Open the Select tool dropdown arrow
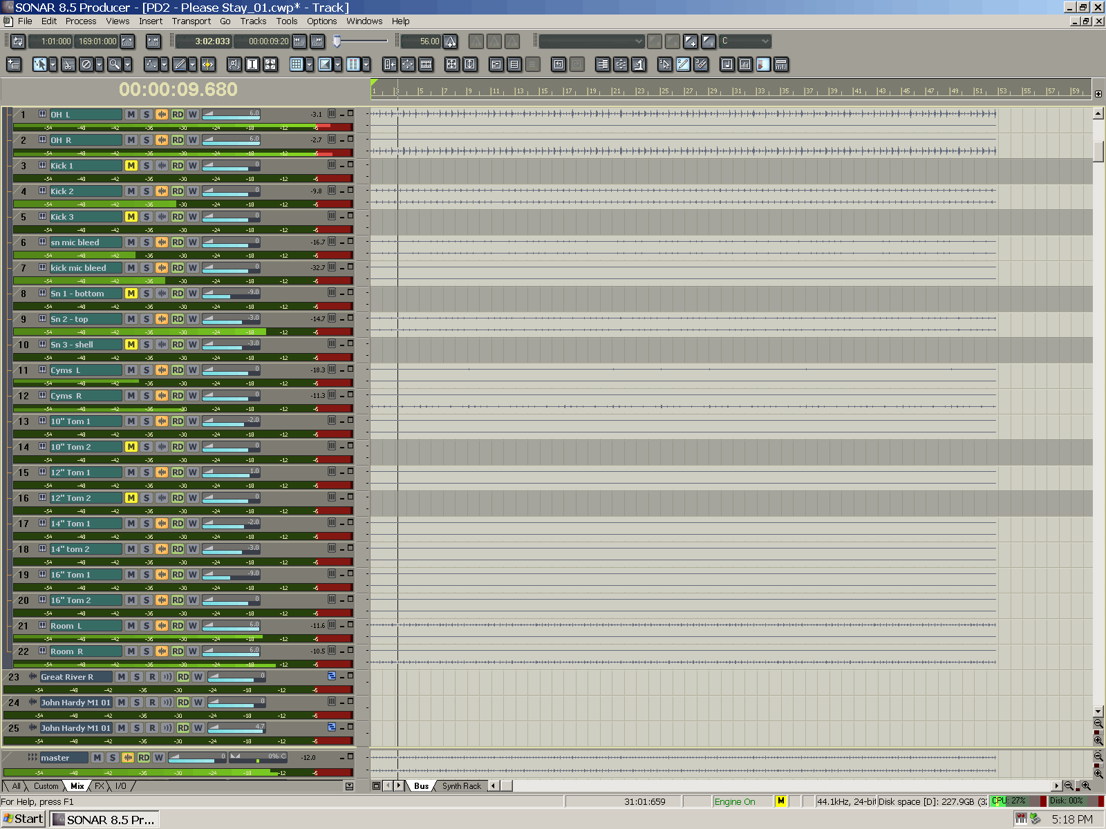The width and height of the screenshot is (1106, 829). tap(53, 64)
